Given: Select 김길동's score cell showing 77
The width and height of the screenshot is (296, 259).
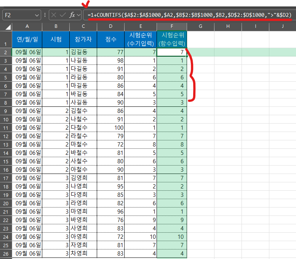Looking at the screenshot, I should [110, 52].
